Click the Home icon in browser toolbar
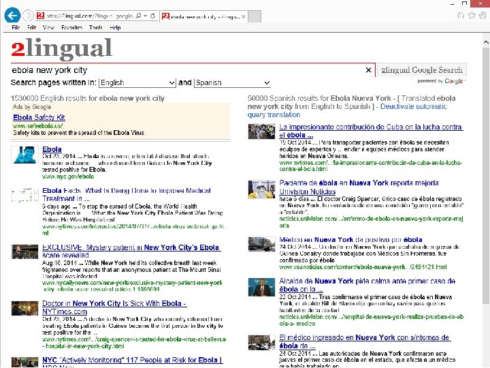 click(x=461, y=15)
